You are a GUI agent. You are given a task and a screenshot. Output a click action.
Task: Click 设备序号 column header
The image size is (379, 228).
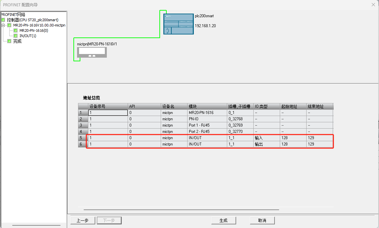108,106
